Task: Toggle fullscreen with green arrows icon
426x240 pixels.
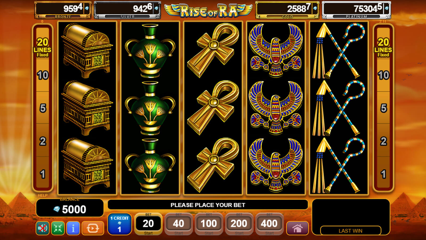Action: (x=58, y=228)
